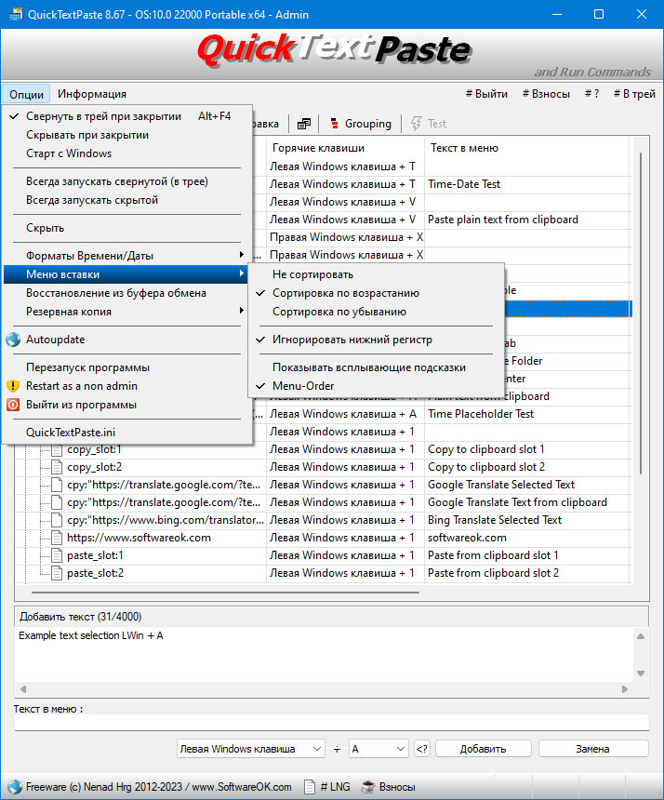Image resolution: width=664 pixels, height=800 pixels.
Task: Click the text box scroll-up arrow
Action: click(x=641, y=635)
